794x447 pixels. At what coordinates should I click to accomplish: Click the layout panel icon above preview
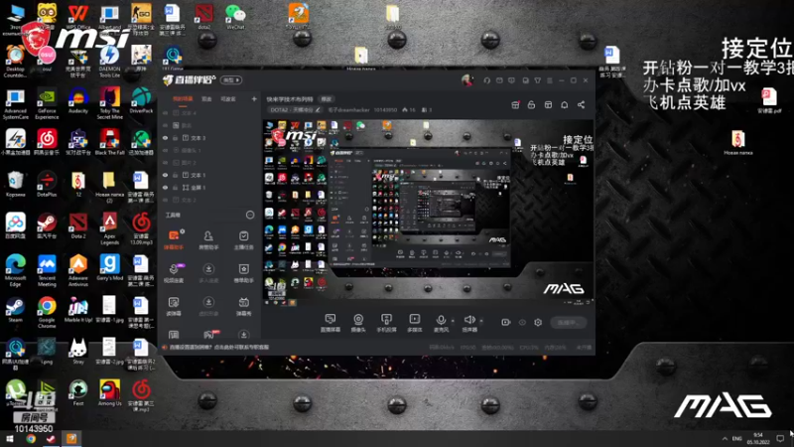[x=548, y=105]
